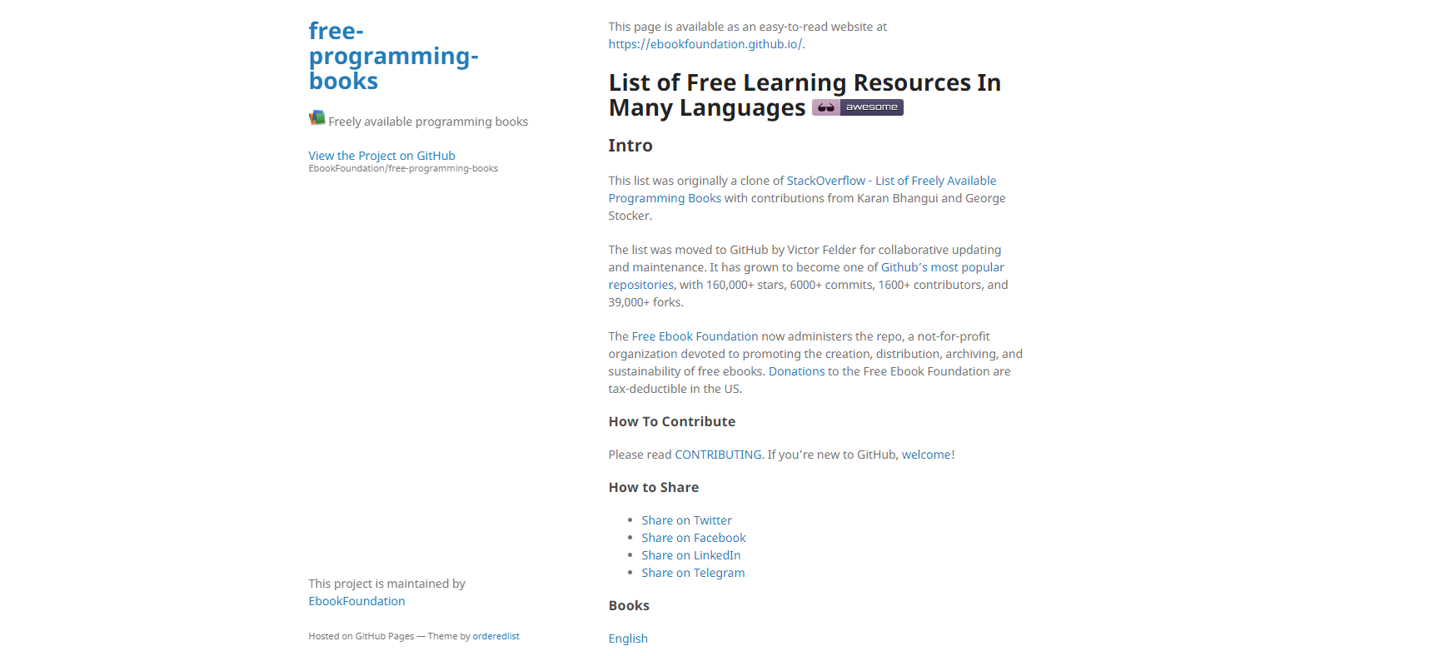Click Share on Telegram
Image resolution: width=1430 pixels, height=656 pixels.
(693, 573)
